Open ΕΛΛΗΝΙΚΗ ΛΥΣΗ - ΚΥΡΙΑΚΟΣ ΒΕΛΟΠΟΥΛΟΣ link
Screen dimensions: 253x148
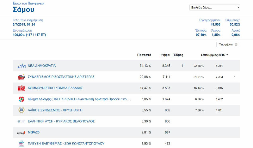(x=61, y=121)
